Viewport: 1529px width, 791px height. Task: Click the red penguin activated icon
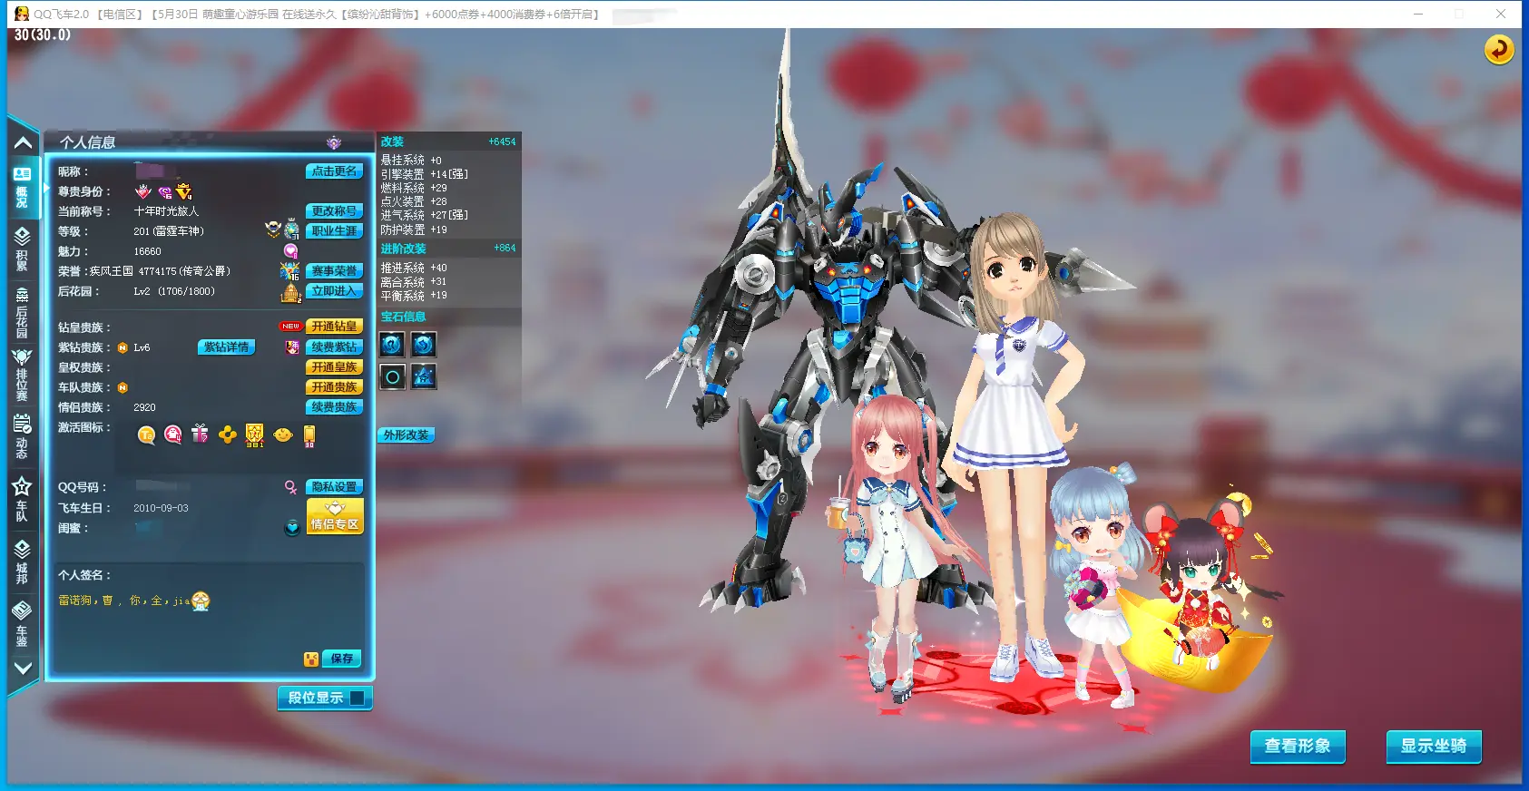173,435
